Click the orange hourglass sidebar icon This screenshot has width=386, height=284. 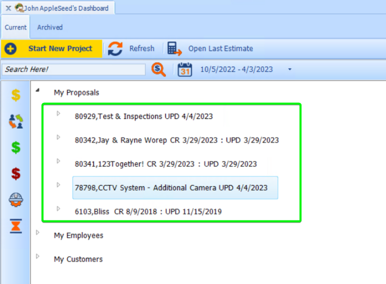[x=16, y=226]
